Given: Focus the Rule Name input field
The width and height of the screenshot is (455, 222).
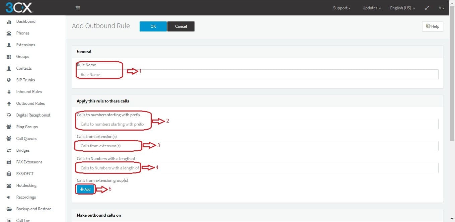Looking at the screenshot, I should click(257, 74).
